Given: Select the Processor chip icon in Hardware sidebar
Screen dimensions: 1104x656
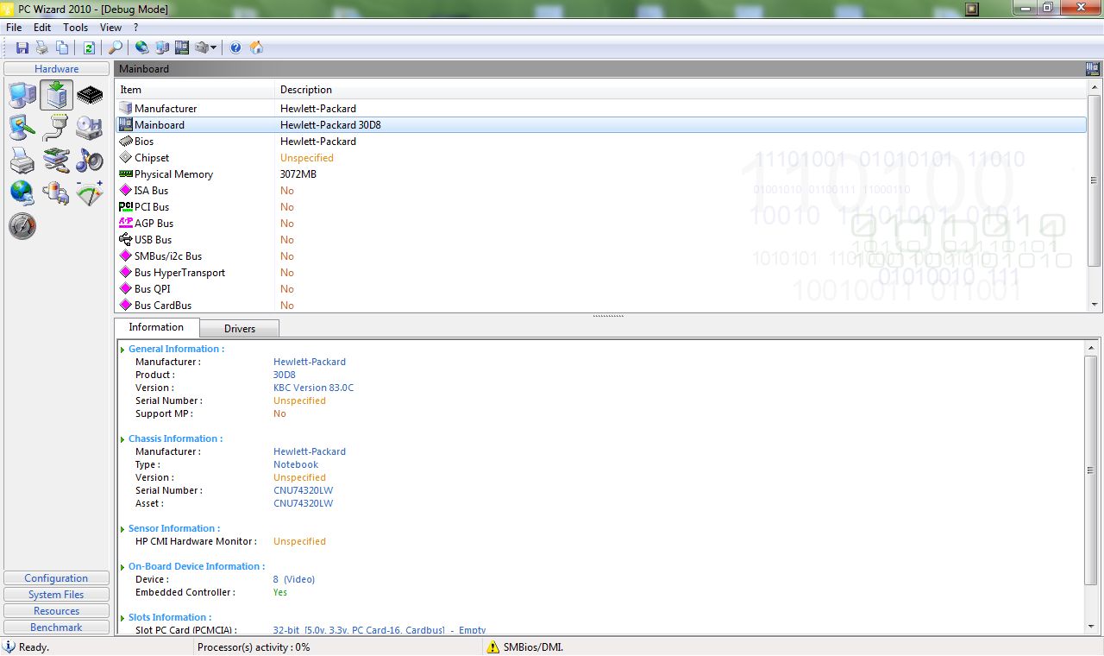Looking at the screenshot, I should (x=90, y=95).
